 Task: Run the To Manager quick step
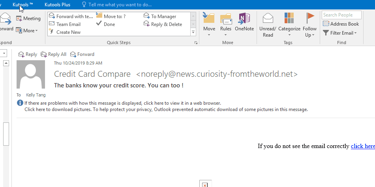click(160, 16)
